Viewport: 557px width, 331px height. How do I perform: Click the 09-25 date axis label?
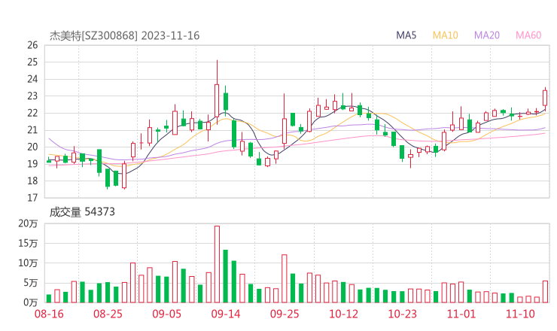[x=285, y=314]
